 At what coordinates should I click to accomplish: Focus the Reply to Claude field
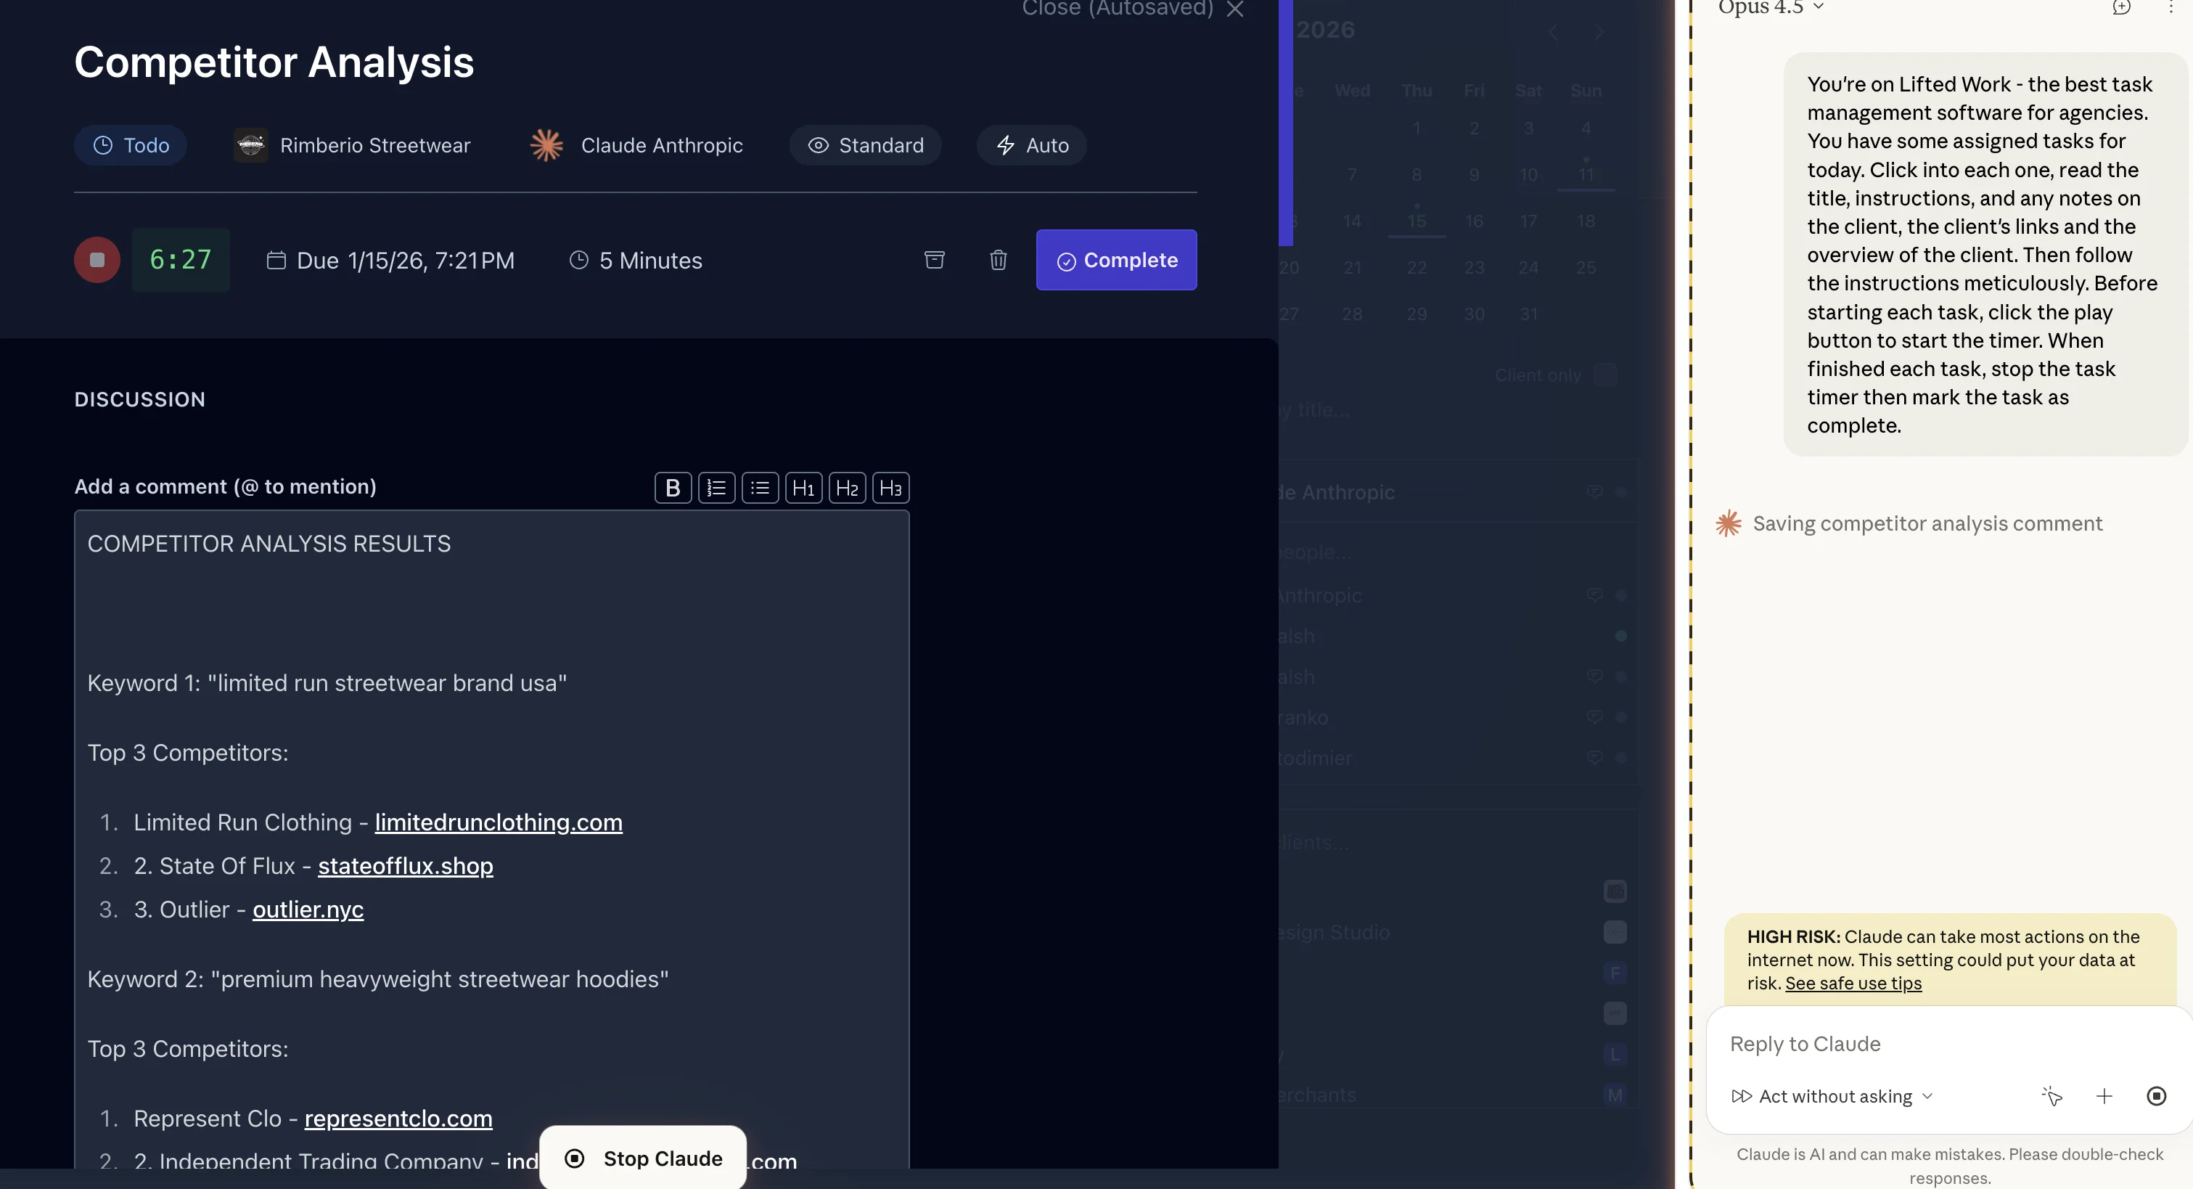1948,1045
